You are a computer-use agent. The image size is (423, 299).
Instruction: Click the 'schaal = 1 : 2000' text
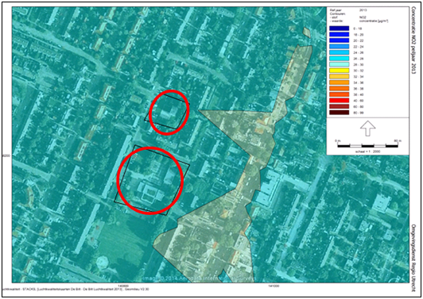(x=367, y=151)
